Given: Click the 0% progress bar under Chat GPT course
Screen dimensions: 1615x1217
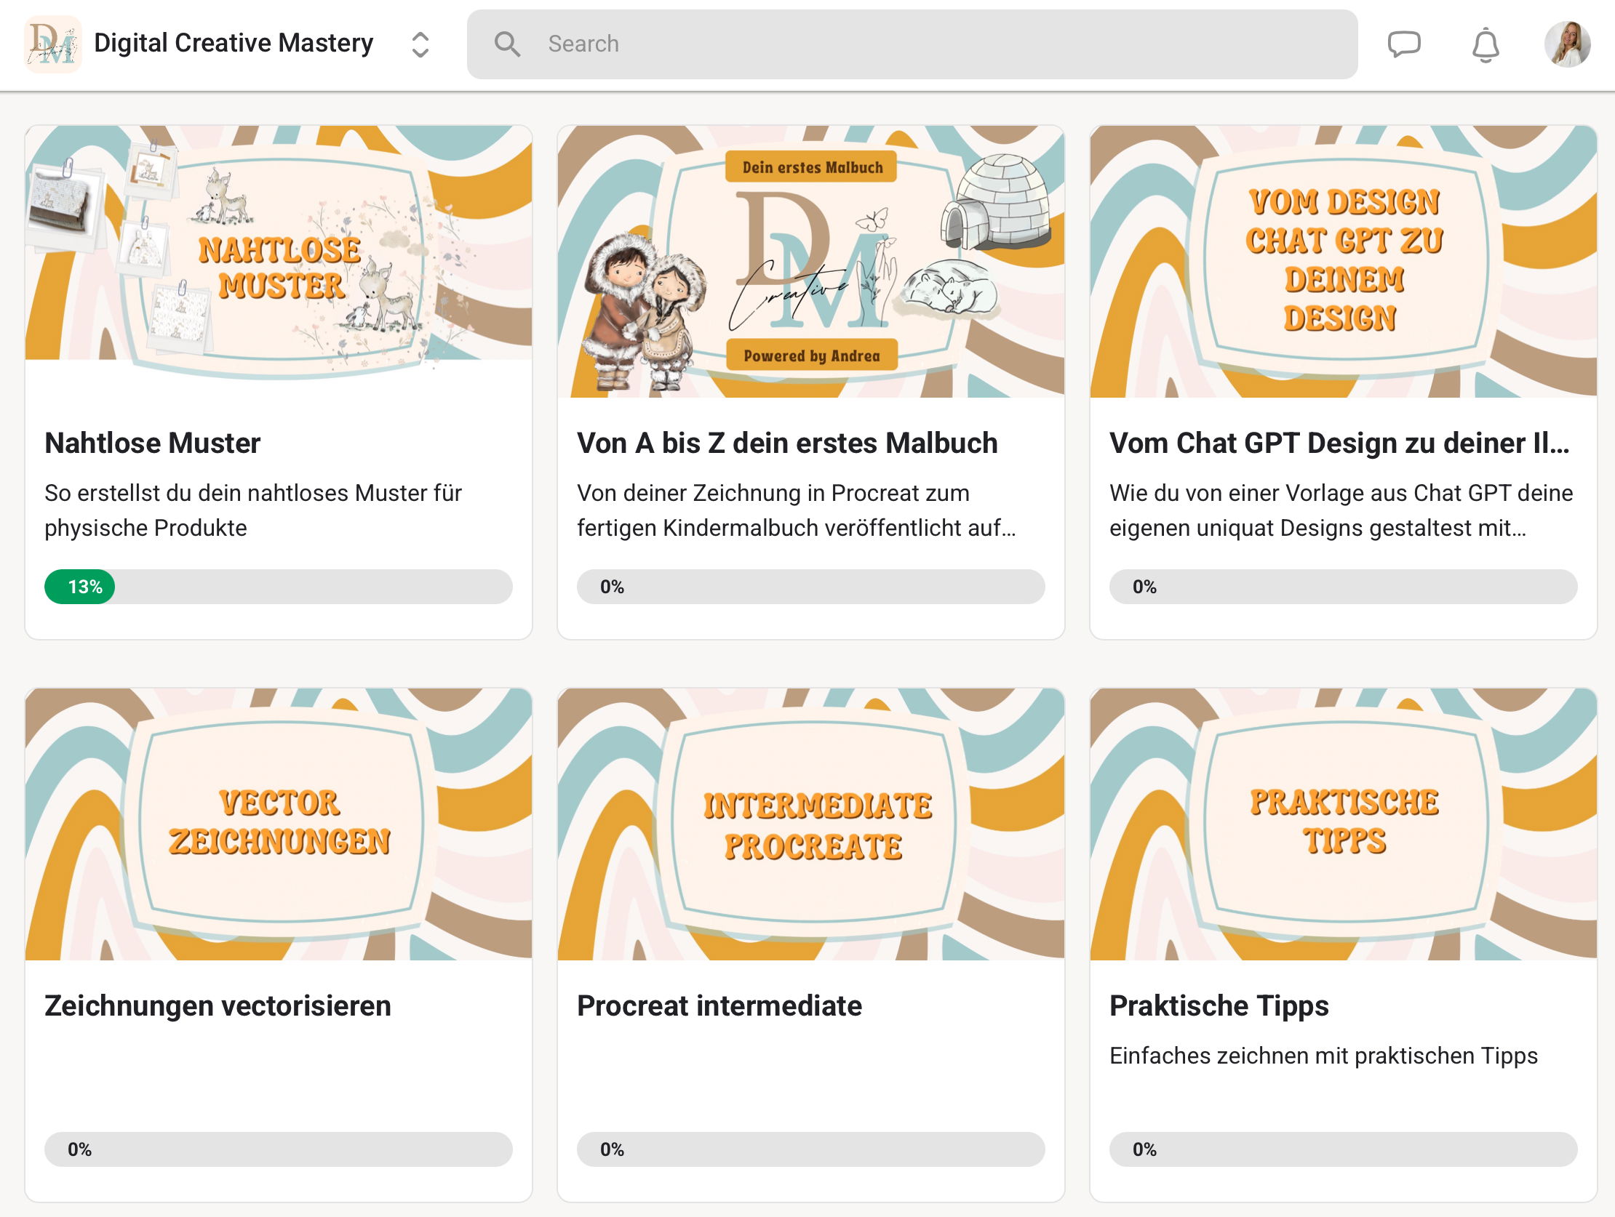Looking at the screenshot, I should (x=1343, y=587).
